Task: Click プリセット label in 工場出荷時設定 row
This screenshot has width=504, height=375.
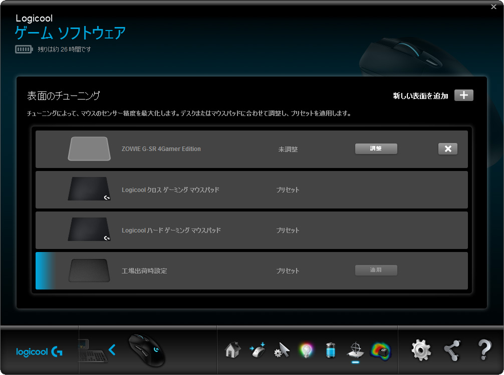Action: tap(288, 270)
